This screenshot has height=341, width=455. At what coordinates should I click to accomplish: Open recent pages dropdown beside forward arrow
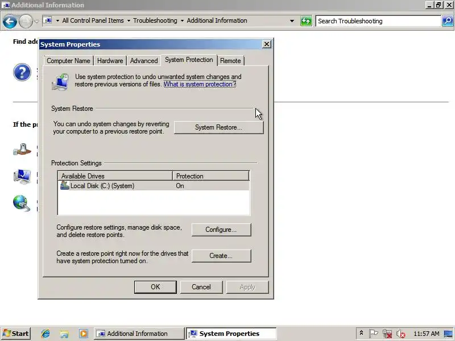click(x=36, y=21)
